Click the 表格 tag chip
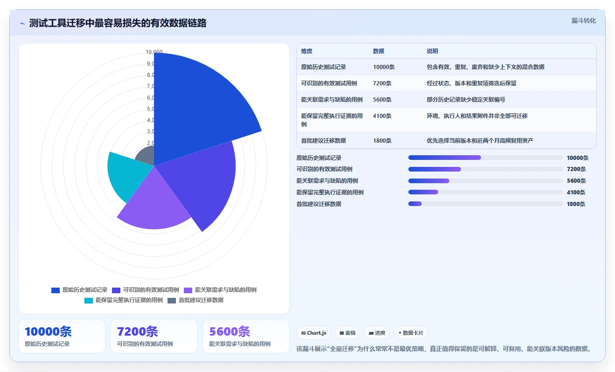This screenshot has height=372, width=615. click(347, 333)
